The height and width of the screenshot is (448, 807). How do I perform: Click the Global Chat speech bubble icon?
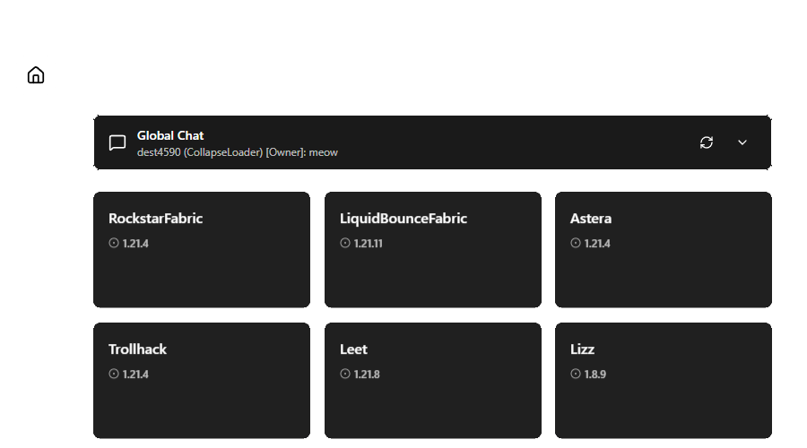(117, 143)
